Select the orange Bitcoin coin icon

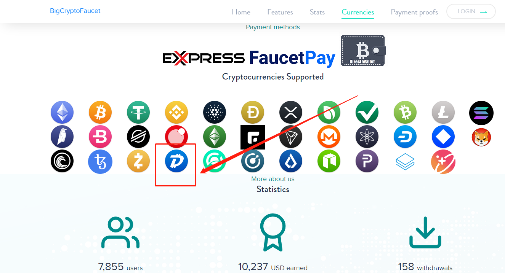click(100, 112)
